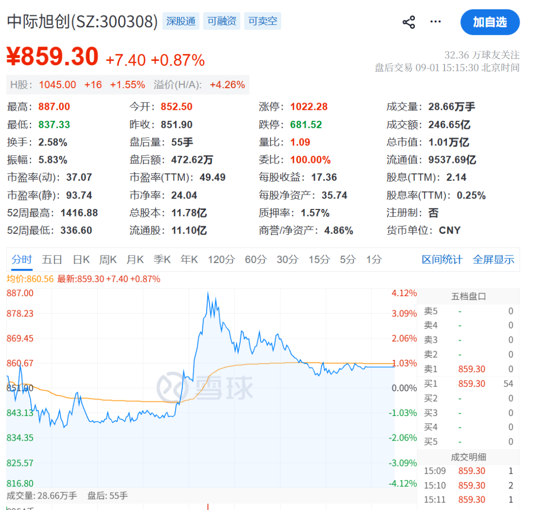Switch to the 日K chart tab

click(81, 259)
